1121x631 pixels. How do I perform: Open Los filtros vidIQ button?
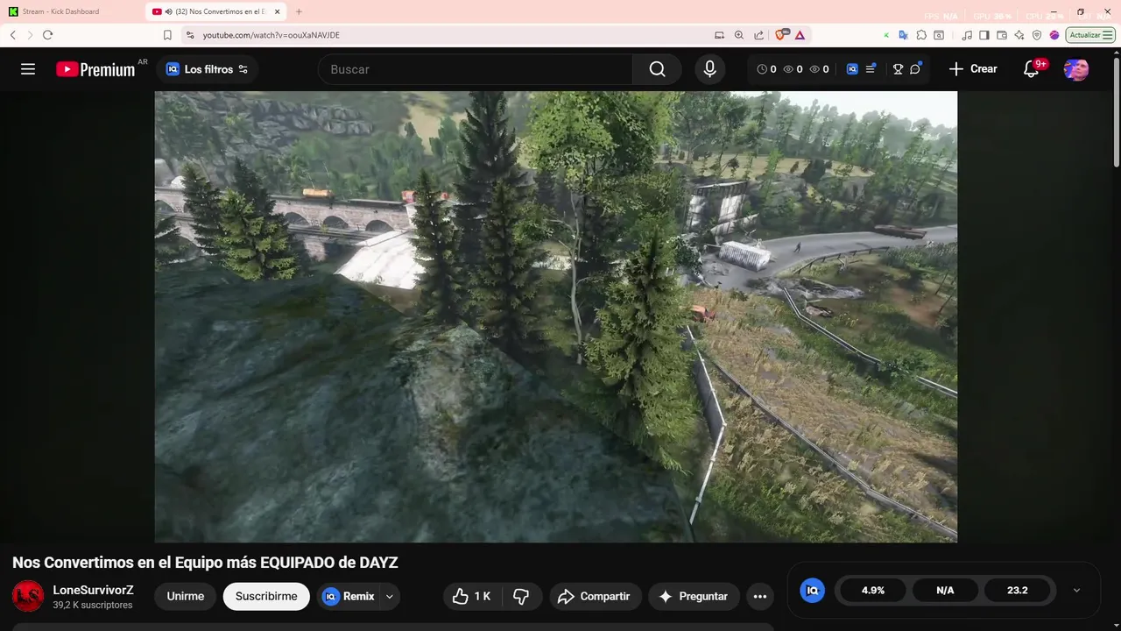208,69
